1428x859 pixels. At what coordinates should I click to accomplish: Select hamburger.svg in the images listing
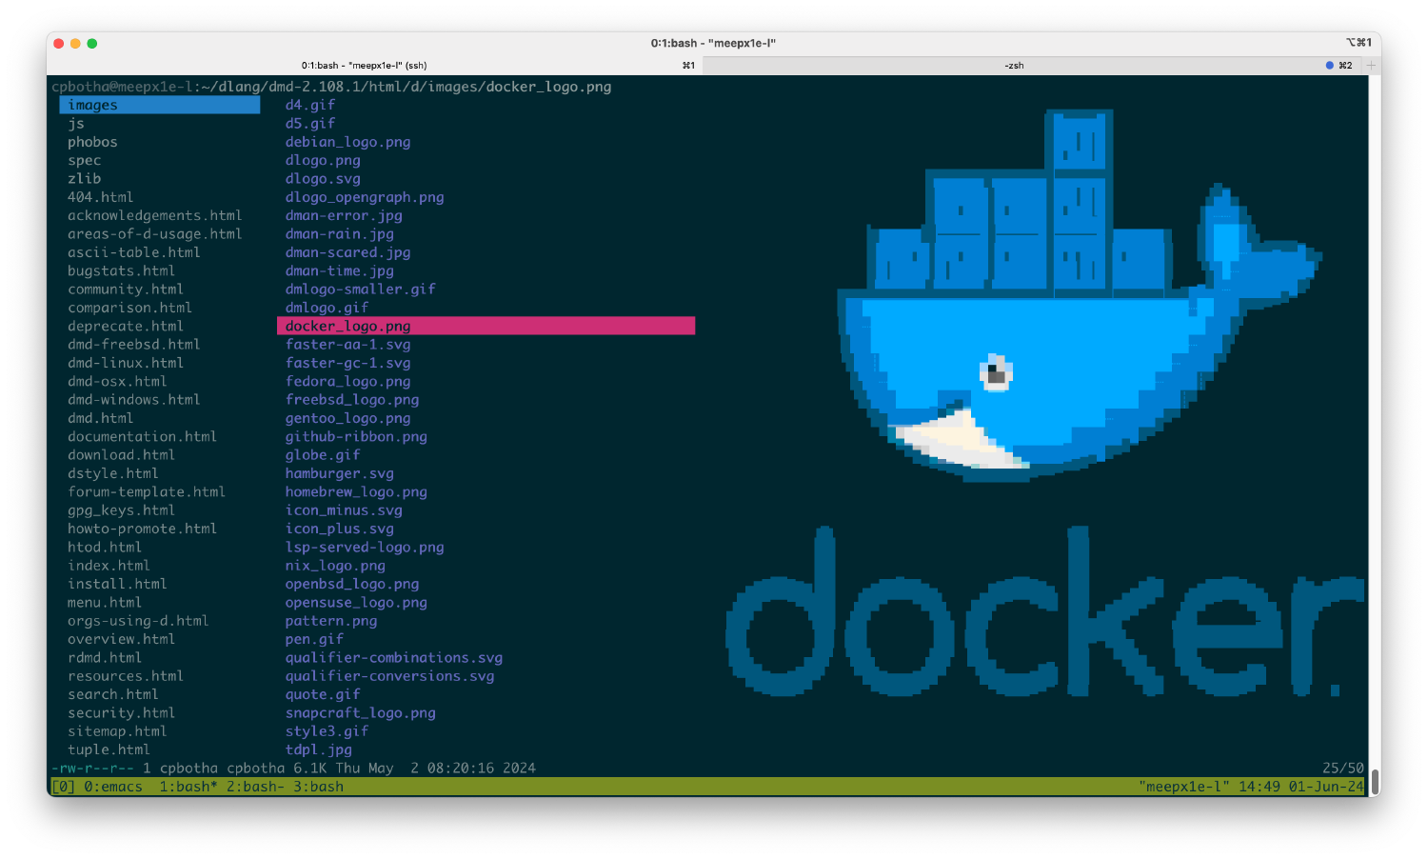(x=339, y=473)
